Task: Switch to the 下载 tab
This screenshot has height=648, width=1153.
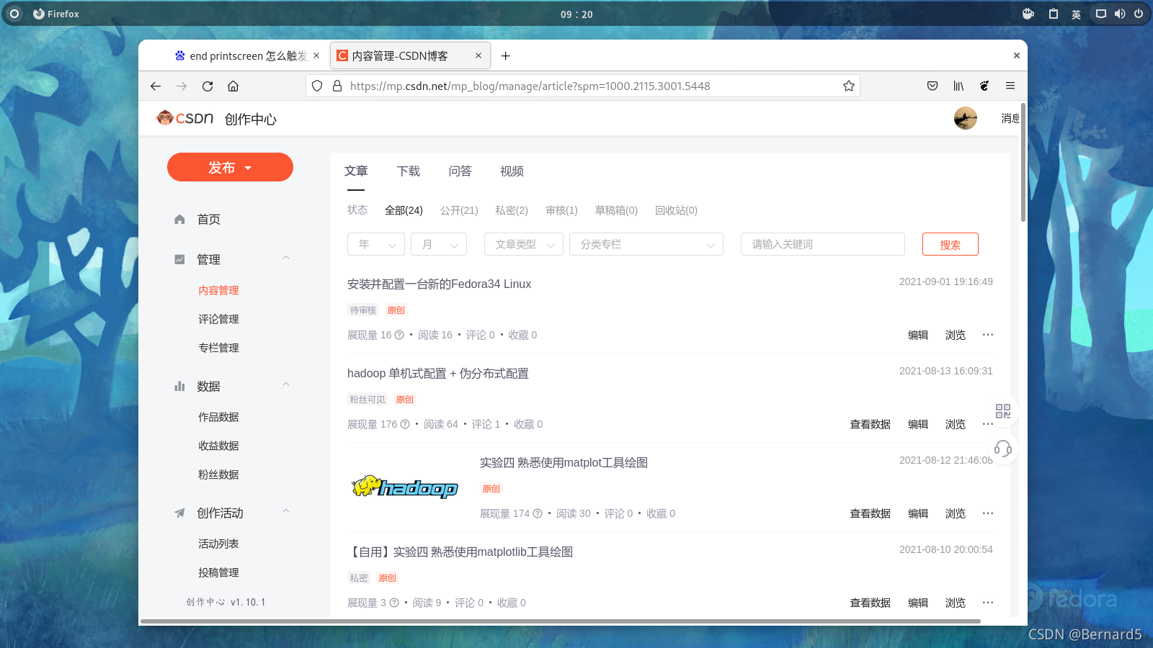Action: [x=409, y=171]
